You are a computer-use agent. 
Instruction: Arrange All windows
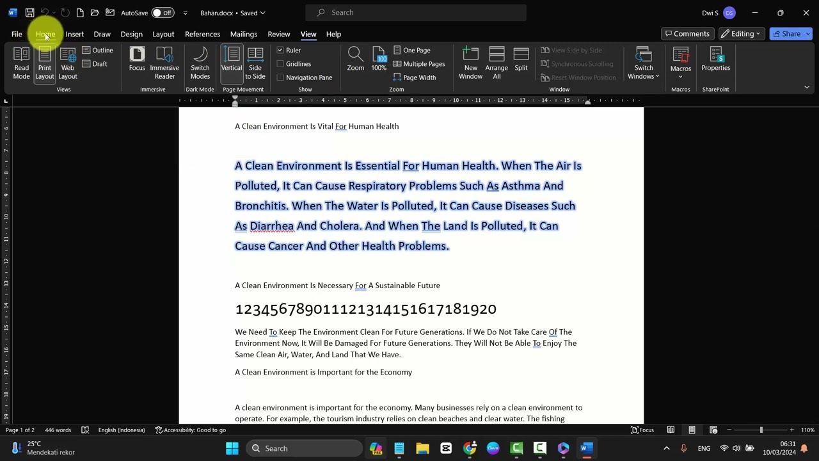click(x=497, y=63)
